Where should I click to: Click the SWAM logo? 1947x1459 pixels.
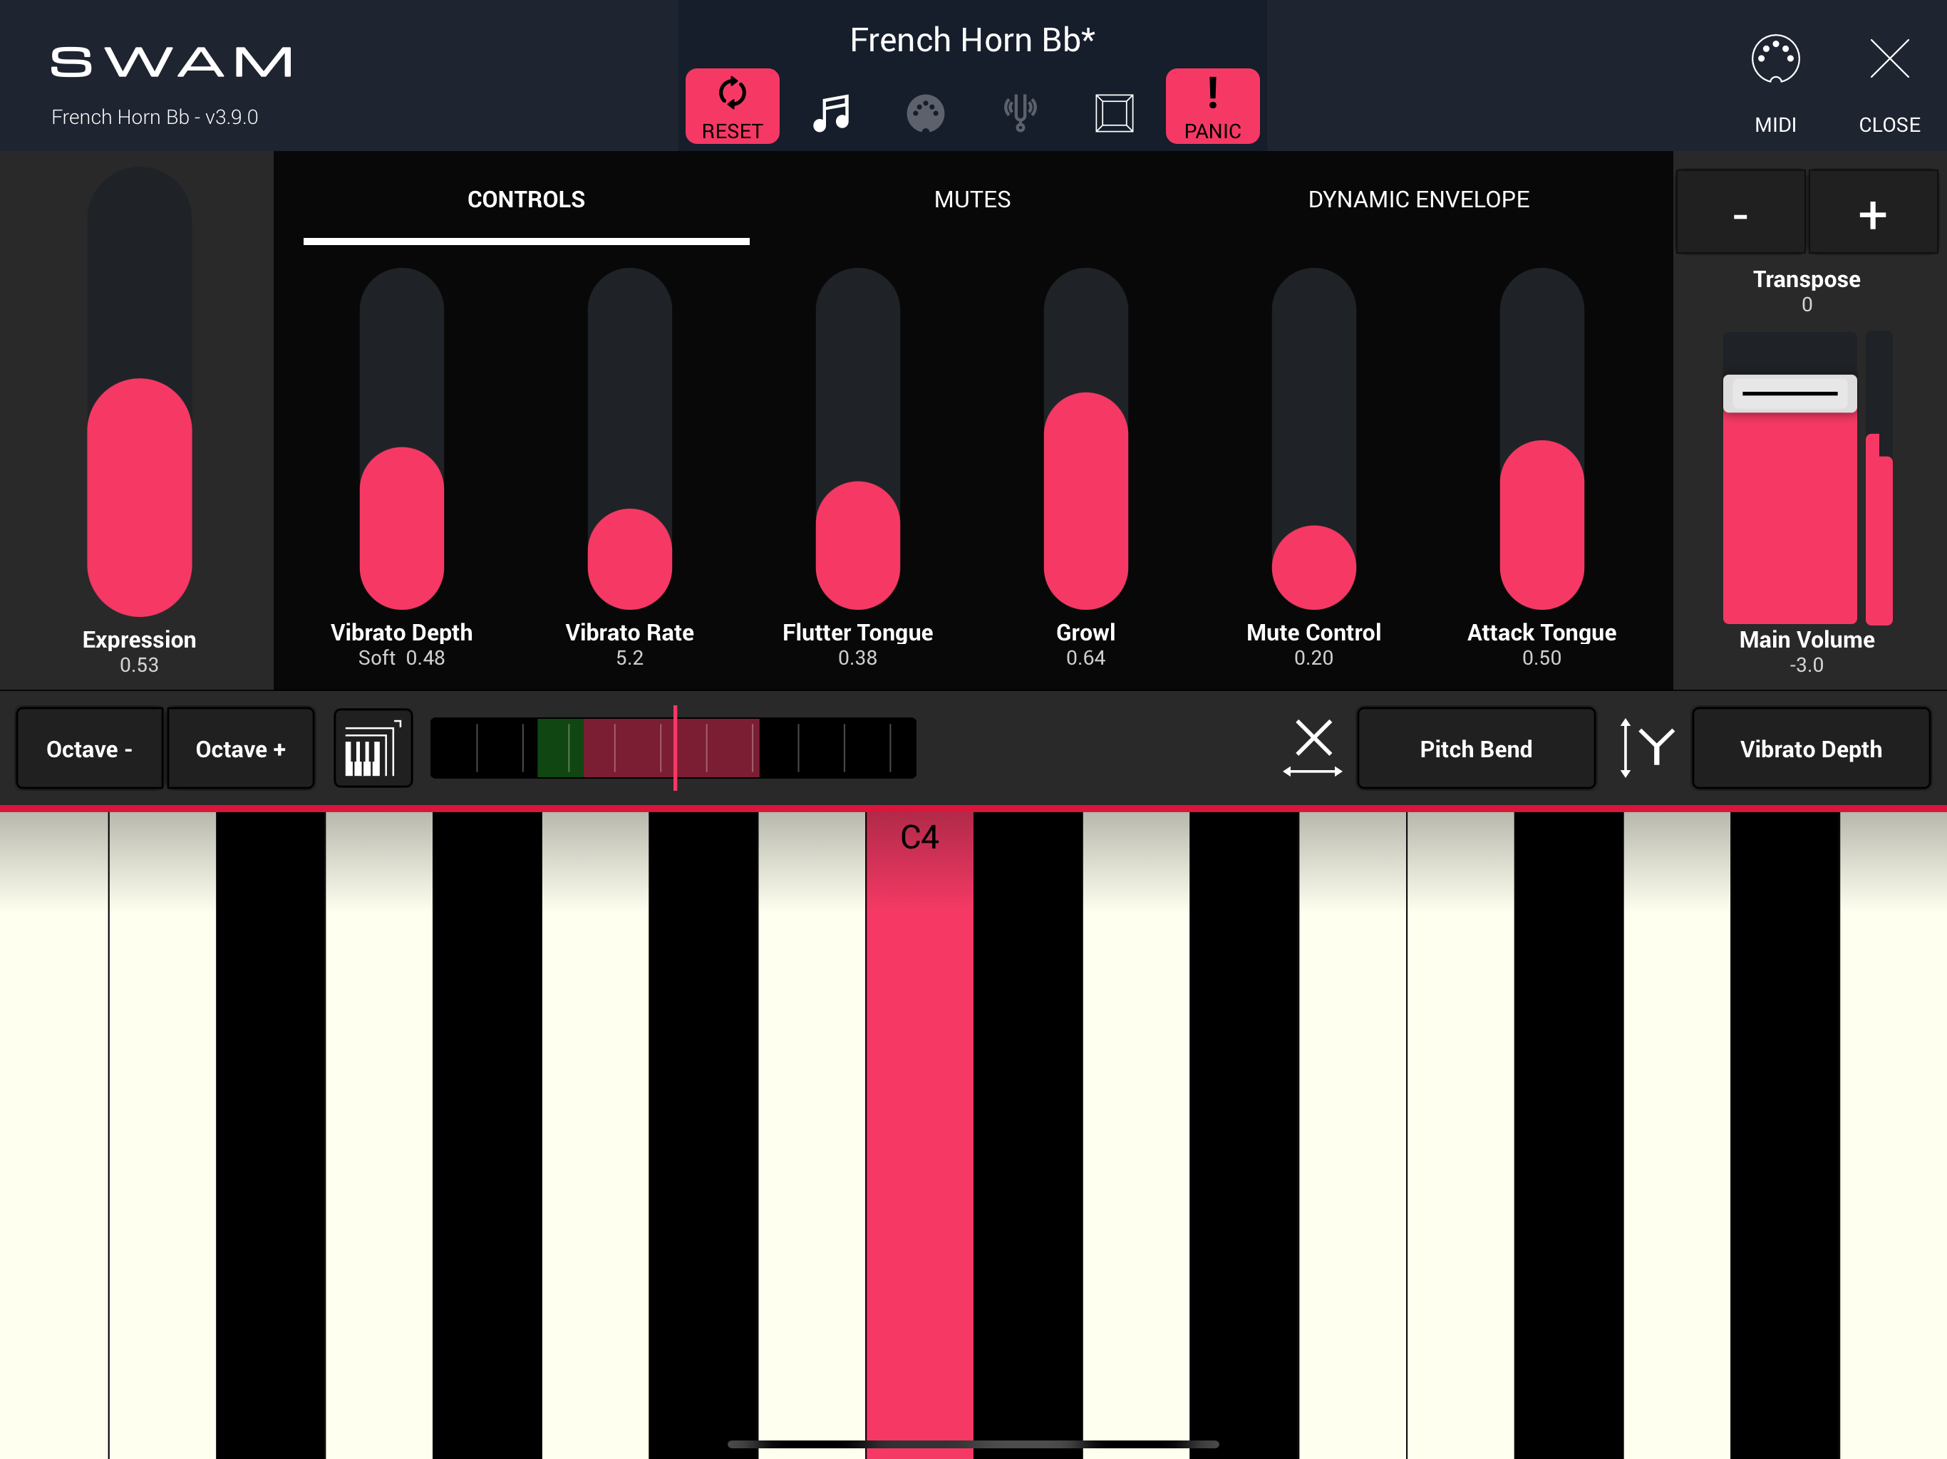(171, 61)
